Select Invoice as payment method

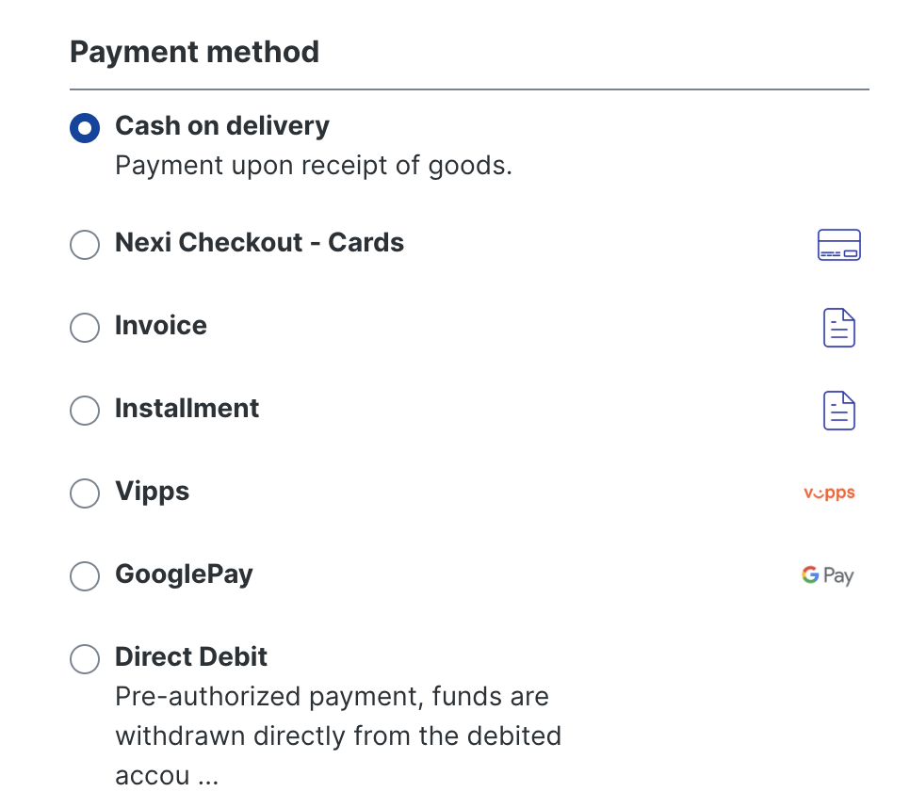tap(85, 328)
